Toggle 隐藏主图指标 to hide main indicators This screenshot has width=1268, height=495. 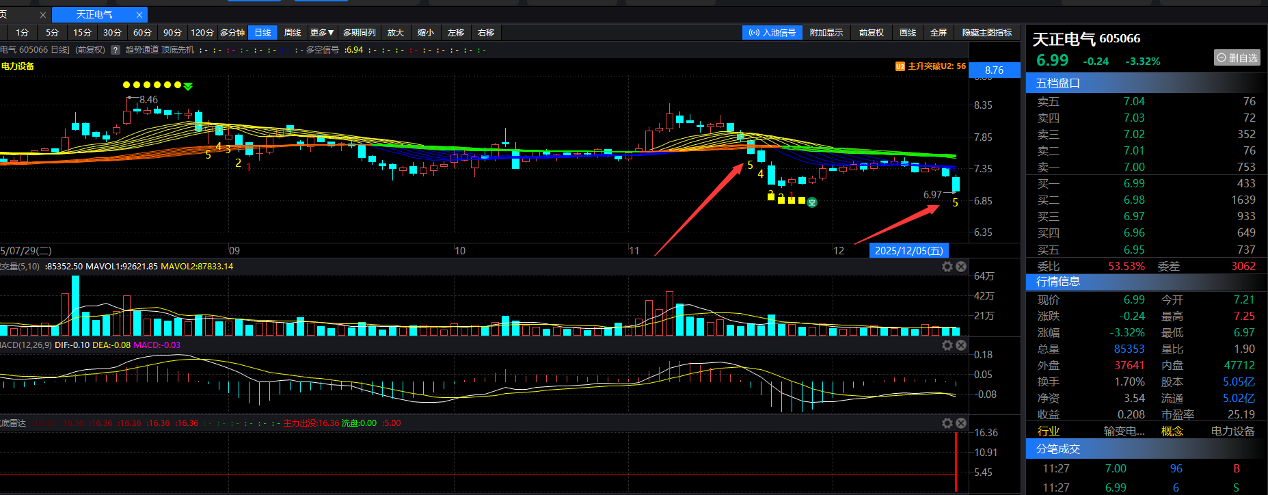(x=987, y=32)
